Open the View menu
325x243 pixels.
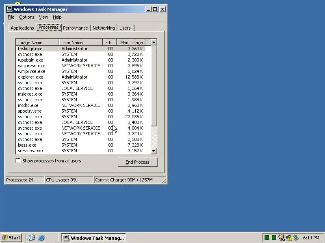pos(43,17)
